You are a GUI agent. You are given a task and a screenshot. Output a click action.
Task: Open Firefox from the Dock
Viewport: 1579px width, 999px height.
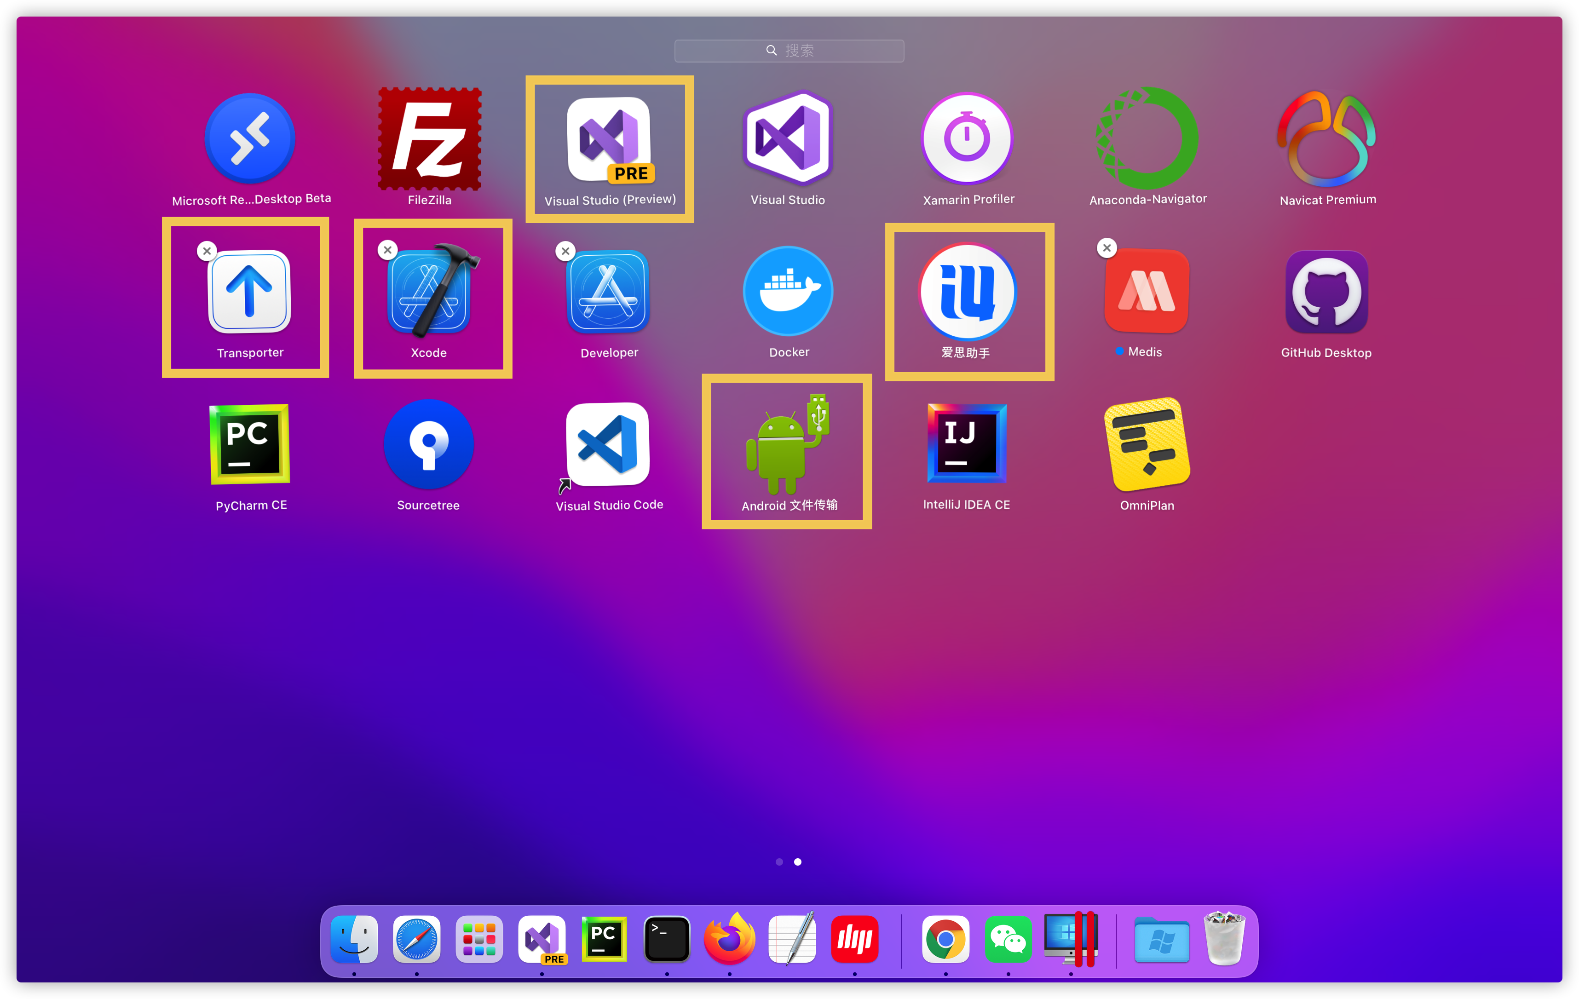pos(729,939)
